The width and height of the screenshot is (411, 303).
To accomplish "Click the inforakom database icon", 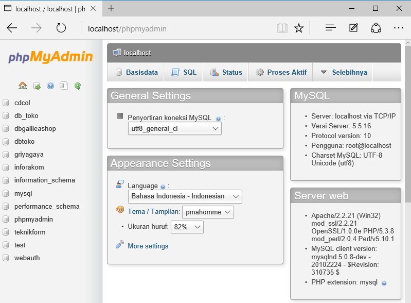I will coord(6,167).
